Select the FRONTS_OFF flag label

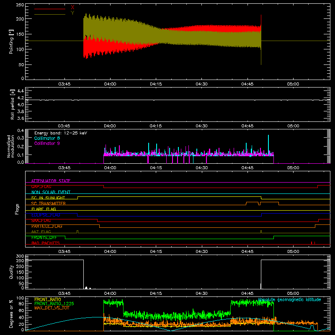click(x=44, y=237)
